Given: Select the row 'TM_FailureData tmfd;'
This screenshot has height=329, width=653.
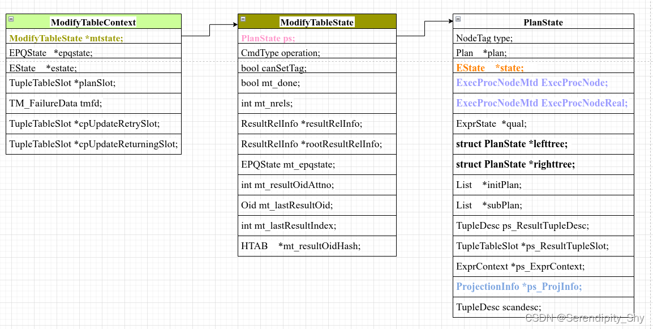Looking at the screenshot, I should pyautogui.click(x=94, y=103).
